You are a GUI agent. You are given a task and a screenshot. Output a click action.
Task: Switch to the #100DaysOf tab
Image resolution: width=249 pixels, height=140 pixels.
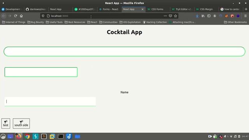tap(85, 9)
